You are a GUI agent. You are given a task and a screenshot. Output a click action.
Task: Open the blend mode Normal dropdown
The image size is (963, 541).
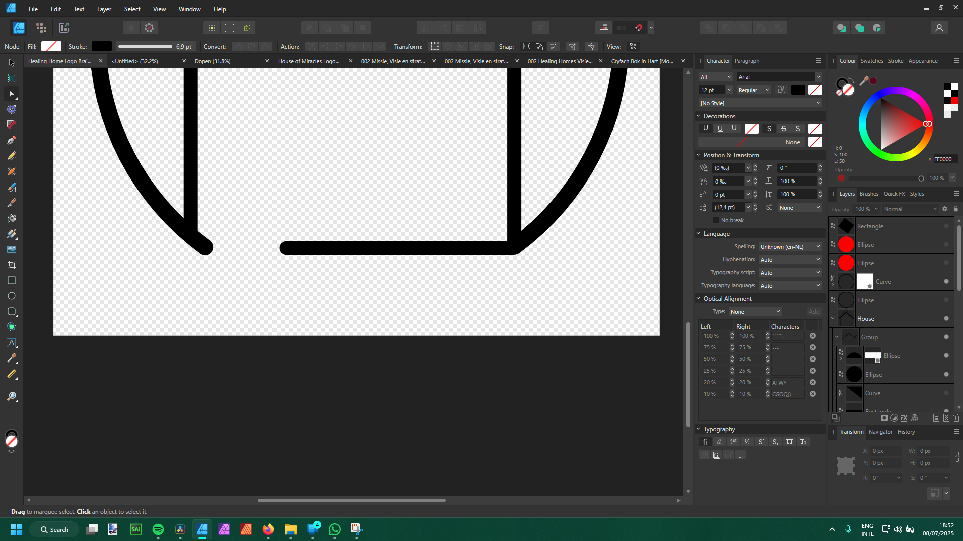[910, 209]
